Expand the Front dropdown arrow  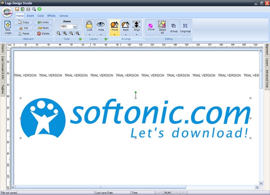coord(114,34)
